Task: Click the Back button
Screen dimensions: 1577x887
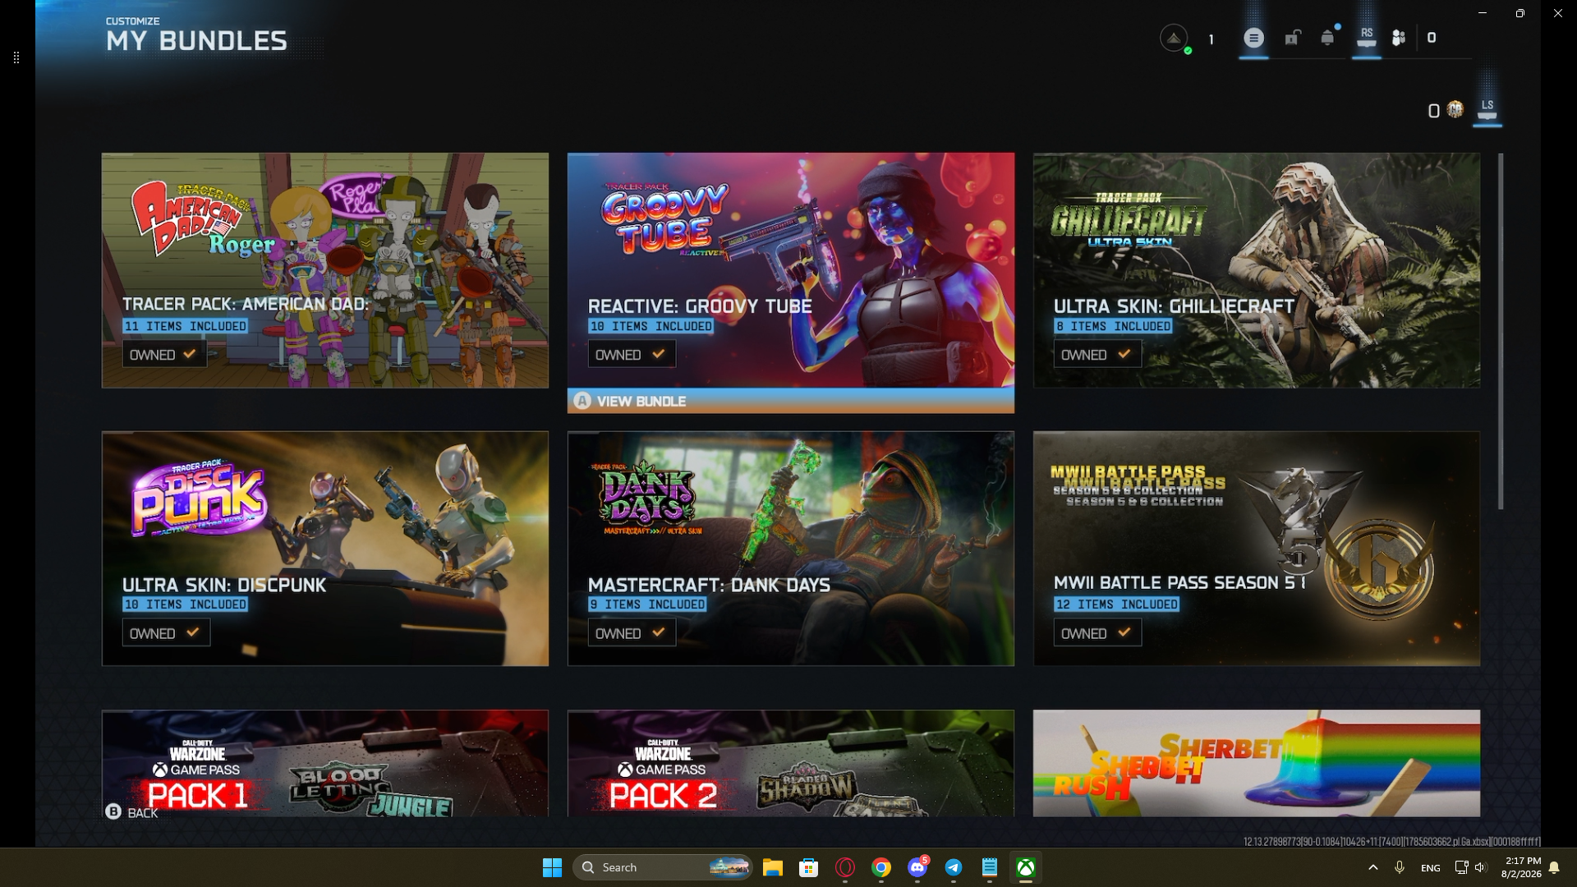Action: coord(131,812)
